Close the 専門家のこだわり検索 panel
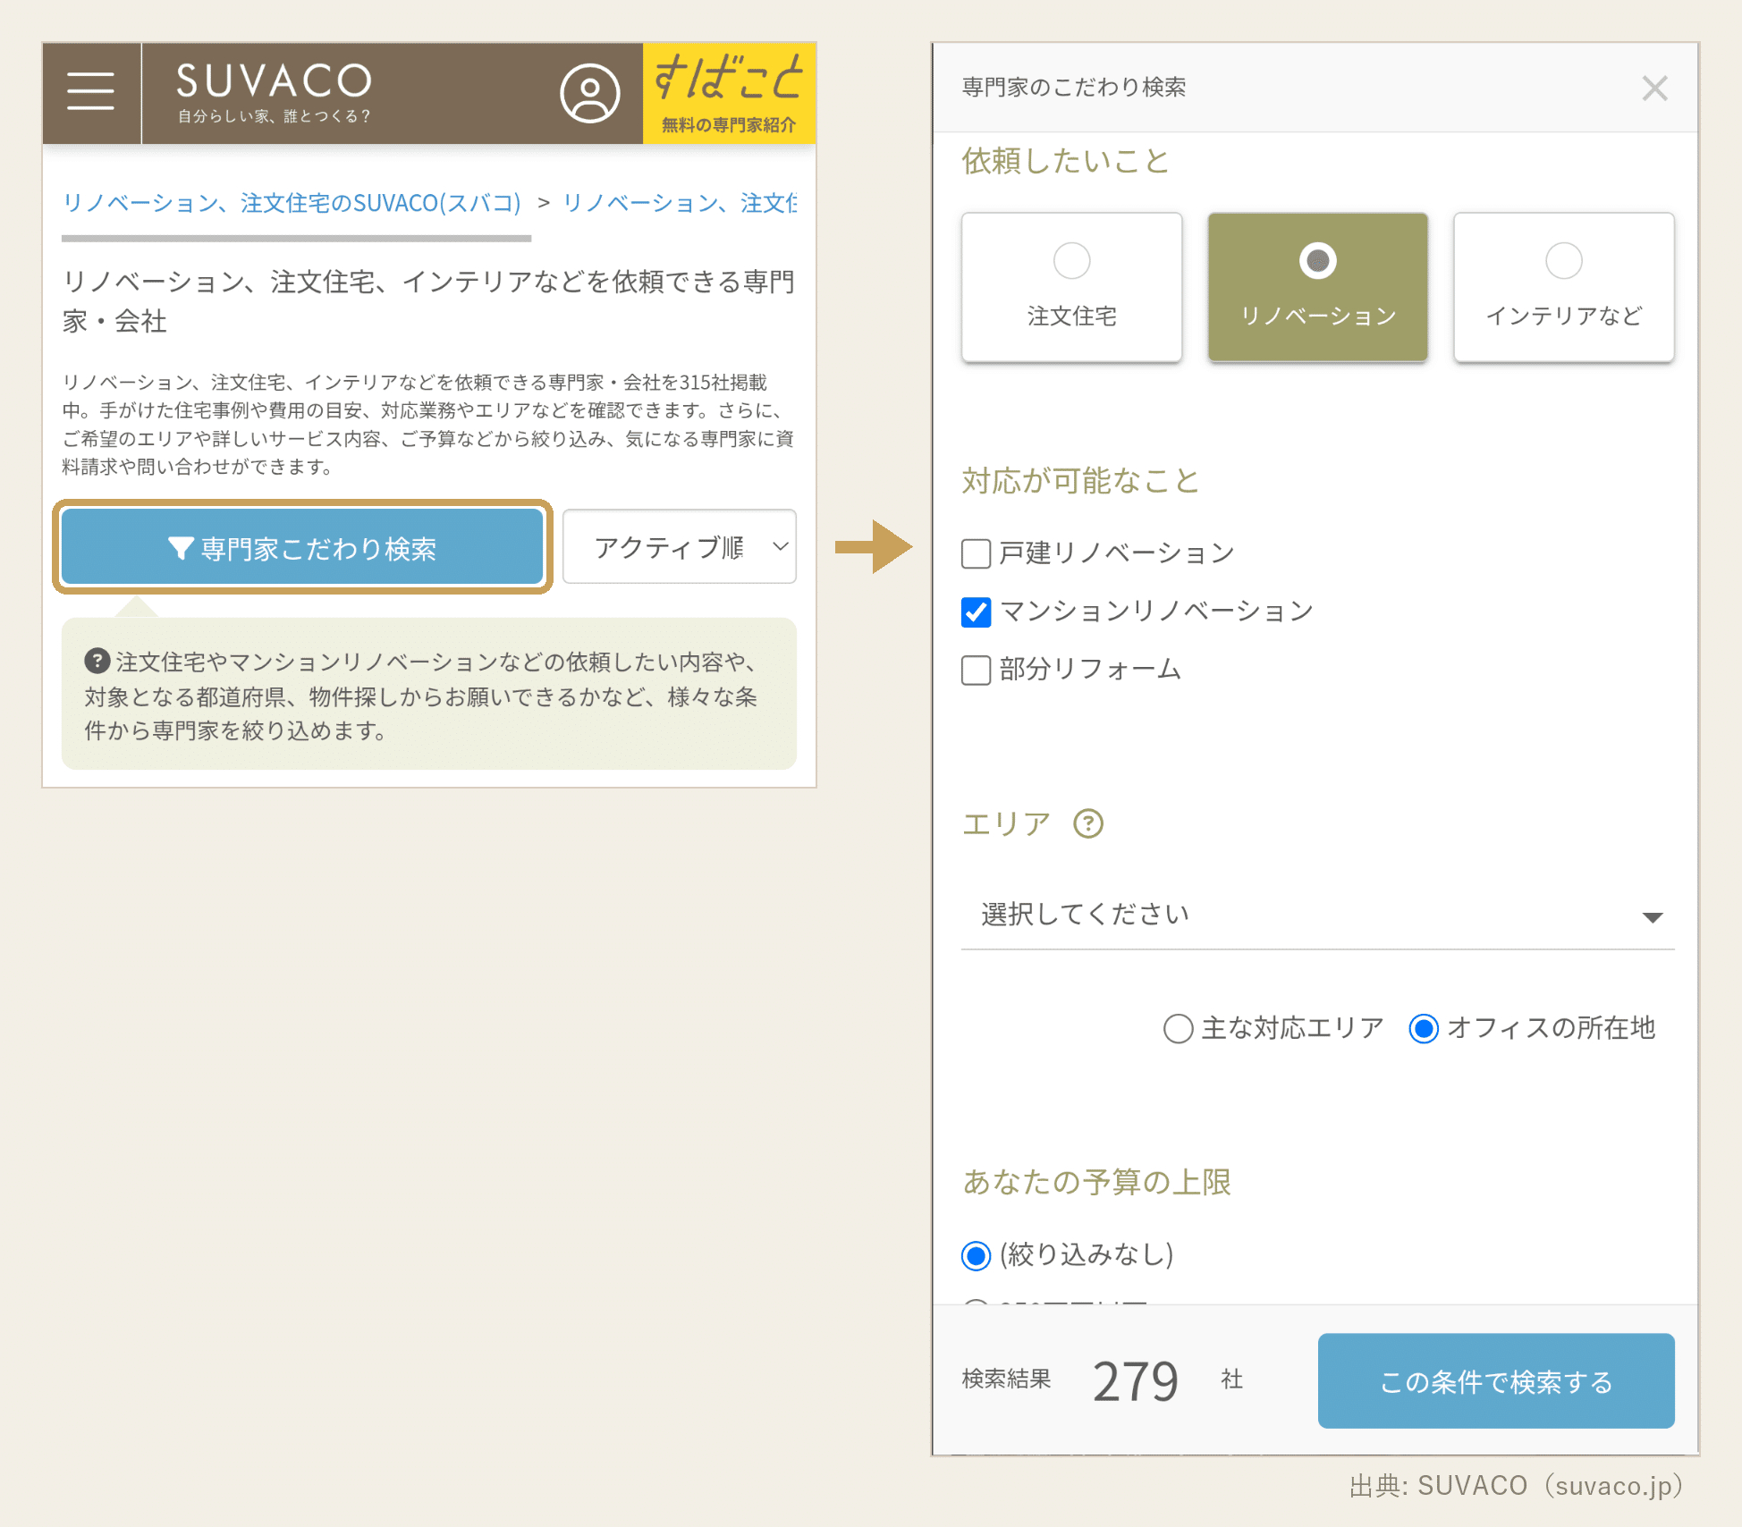The height and width of the screenshot is (1527, 1742). coord(1654,88)
